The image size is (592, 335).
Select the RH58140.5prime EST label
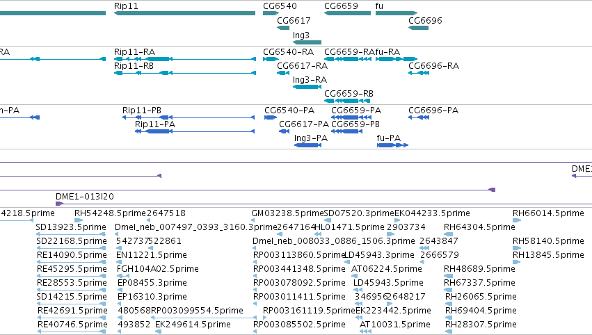tap(548, 241)
